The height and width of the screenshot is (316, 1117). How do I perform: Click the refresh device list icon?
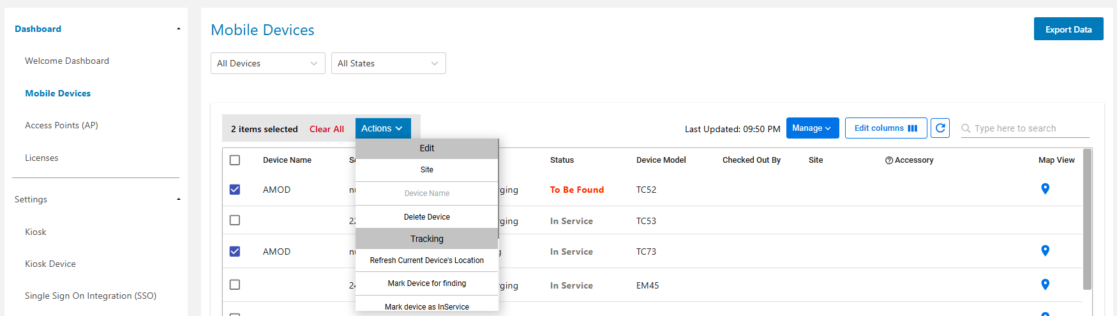point(940,128)
